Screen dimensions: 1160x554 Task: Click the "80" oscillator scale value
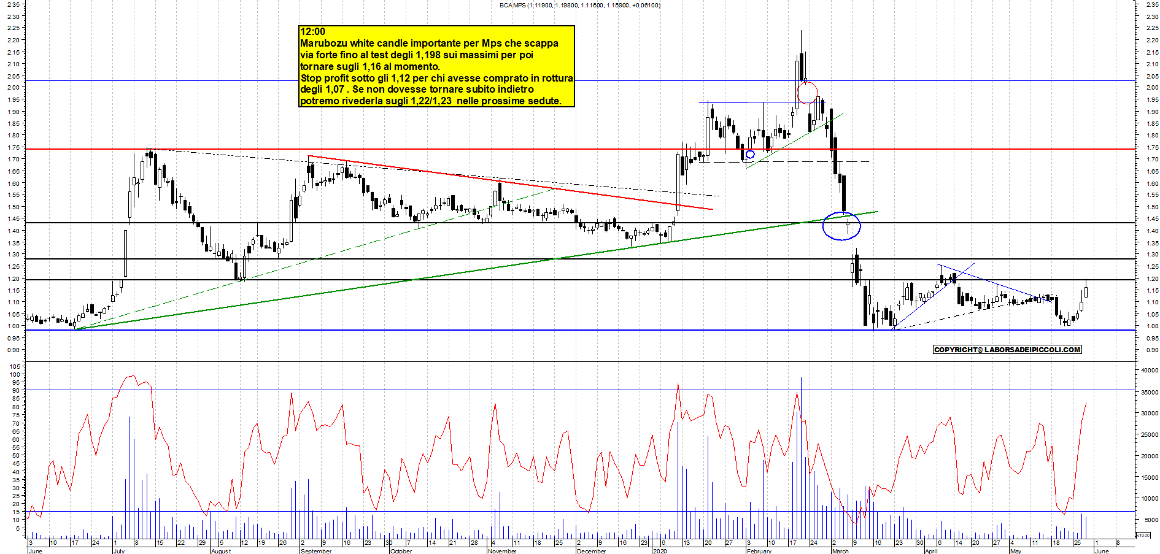pyautogui.click(x=17, y=407)
